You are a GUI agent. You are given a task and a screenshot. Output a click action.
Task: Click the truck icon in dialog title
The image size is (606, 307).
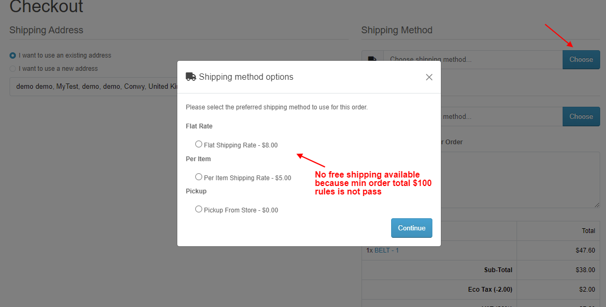point(191,77)
